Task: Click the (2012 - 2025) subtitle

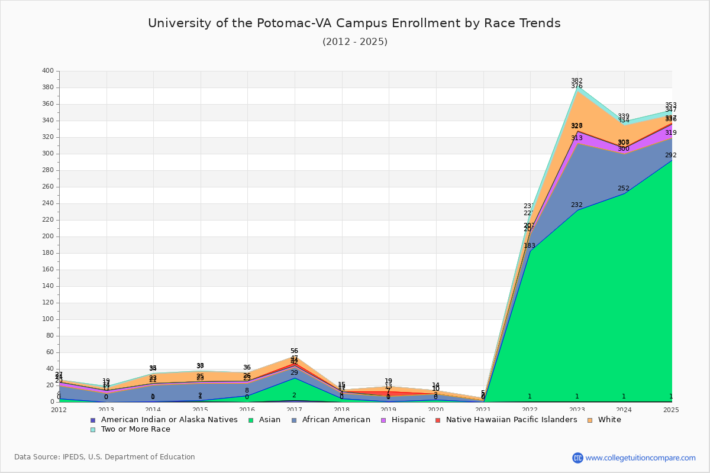Action: [355, 42]
